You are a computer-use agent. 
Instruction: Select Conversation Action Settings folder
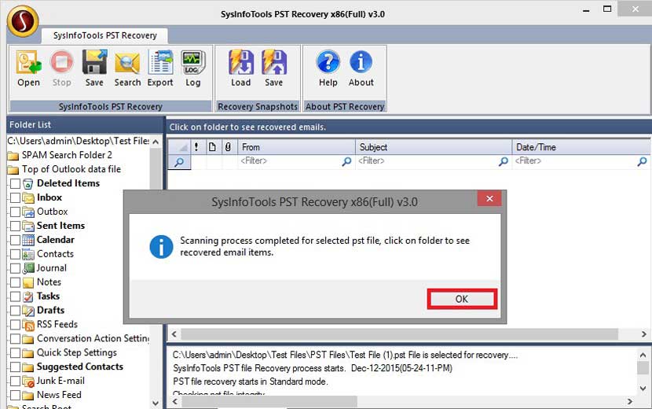pyautogui.click(x=93, y=339)
